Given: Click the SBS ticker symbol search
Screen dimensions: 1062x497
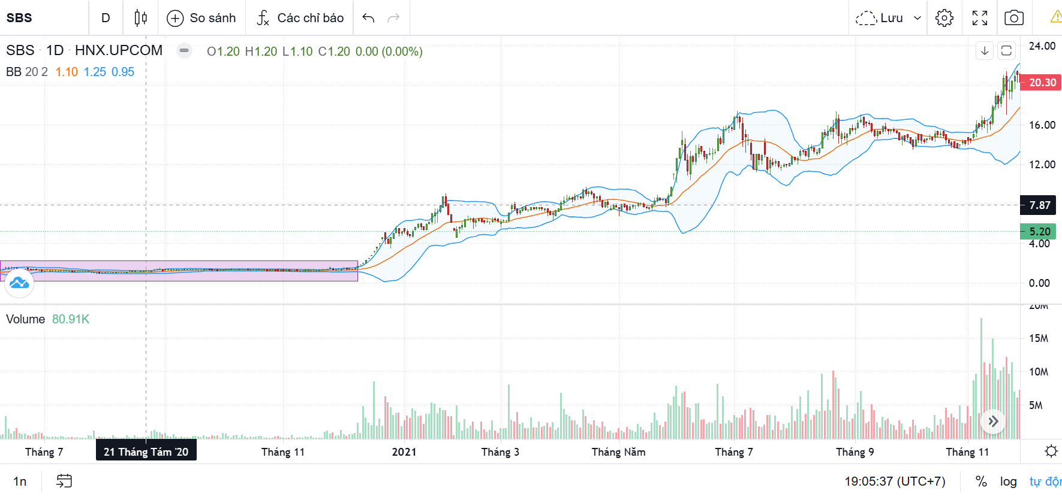Looking at the screenshot, I should 20,18.
